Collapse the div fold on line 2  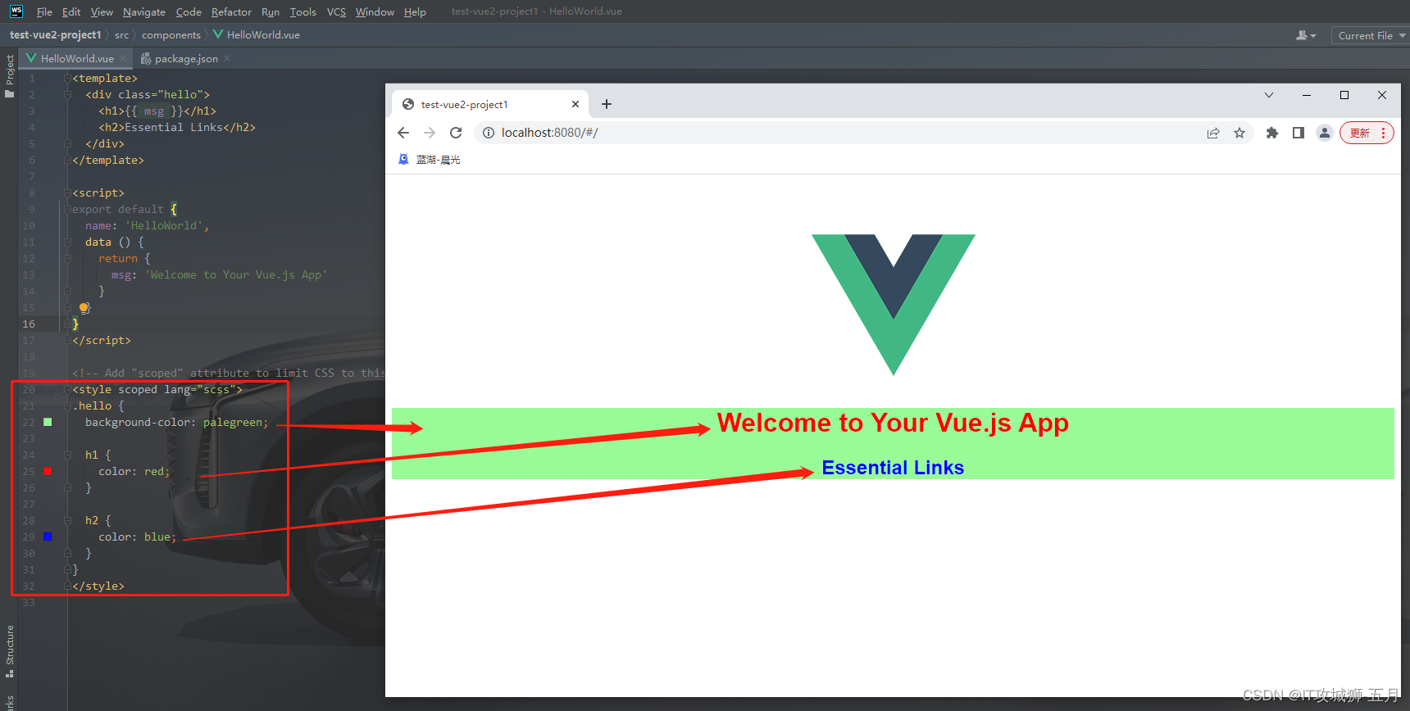coord(67,94)
